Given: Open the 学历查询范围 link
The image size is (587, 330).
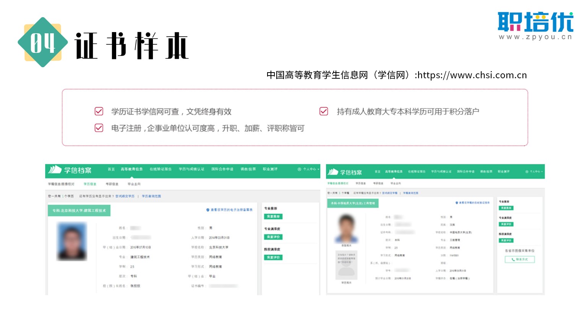Looking at the screenshot, I should coord(151,196).
